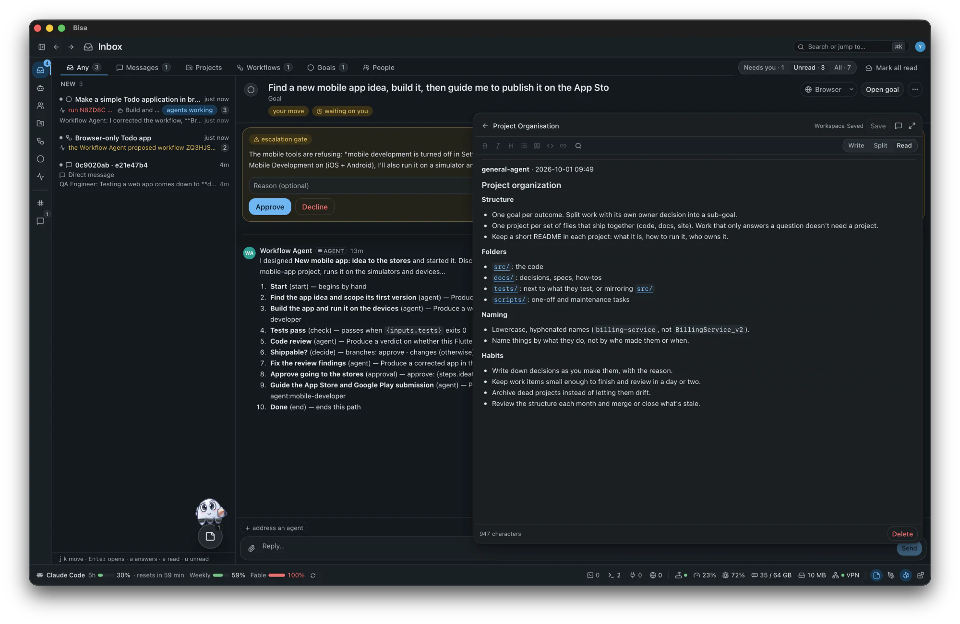The width and height of the screenshot is (960, 624).
Task: Open the chat bubble icon in the left sidebar
Action: [40, 221]
